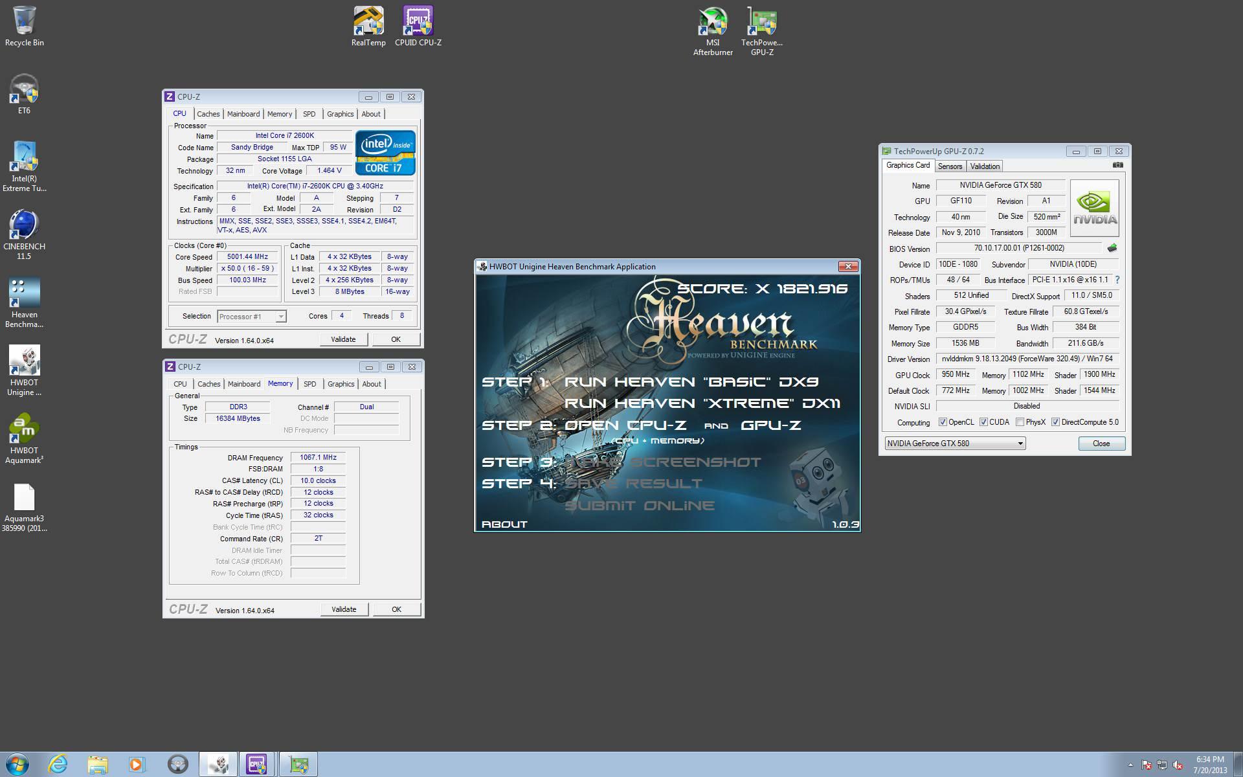Click the taskbar clock and date
This screenshot has width=1243, height=777.
(x=1209, y=765)
